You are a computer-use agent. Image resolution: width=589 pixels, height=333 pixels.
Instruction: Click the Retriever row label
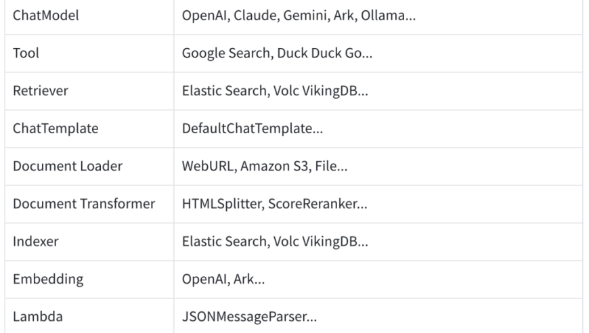pyautogui.click(x=41, y=91)
